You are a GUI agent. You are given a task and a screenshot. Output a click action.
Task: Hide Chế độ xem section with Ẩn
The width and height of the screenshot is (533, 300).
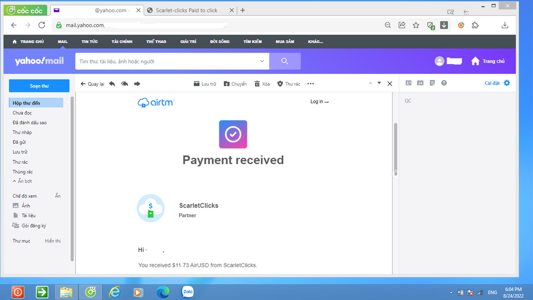[58, 196]
